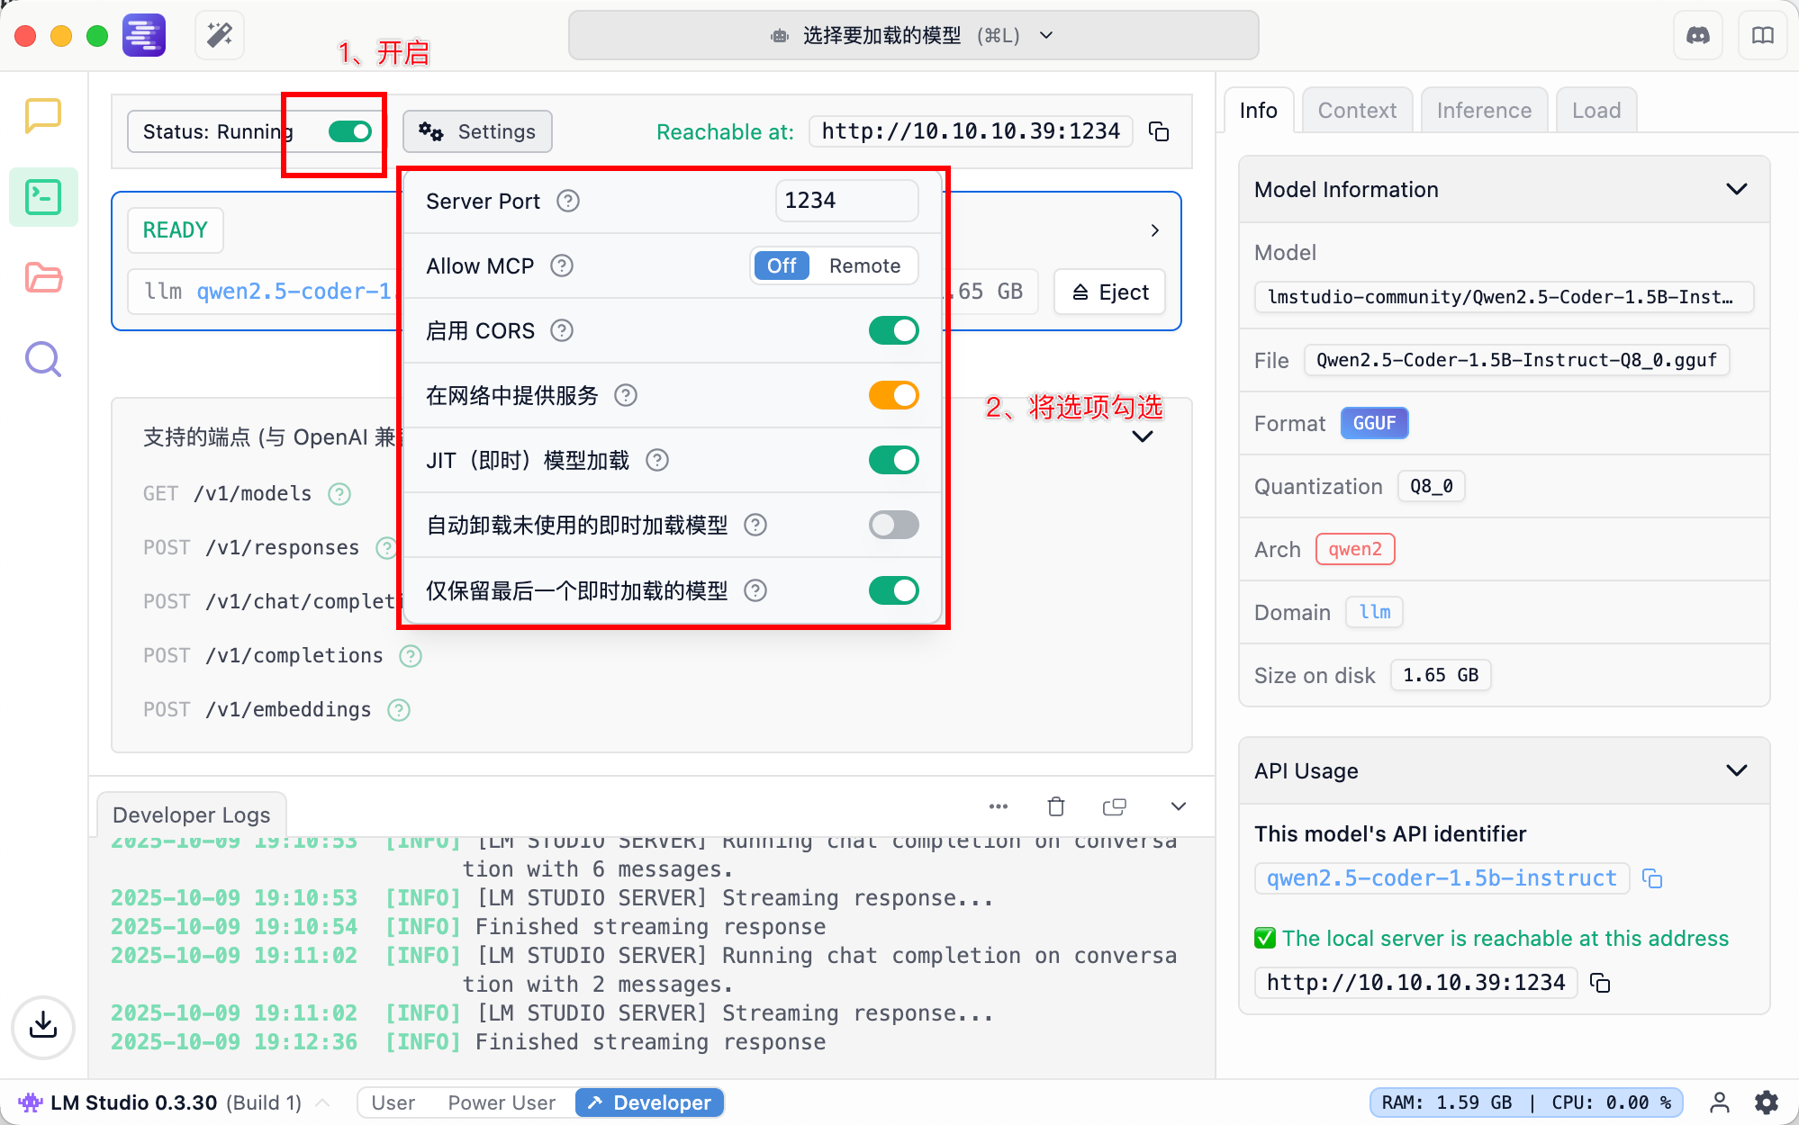Screen dimensions: 1799x1125
Task: Toggle the 启用 CORS switch
Action: pyautogui.click(x=893, y=330)
